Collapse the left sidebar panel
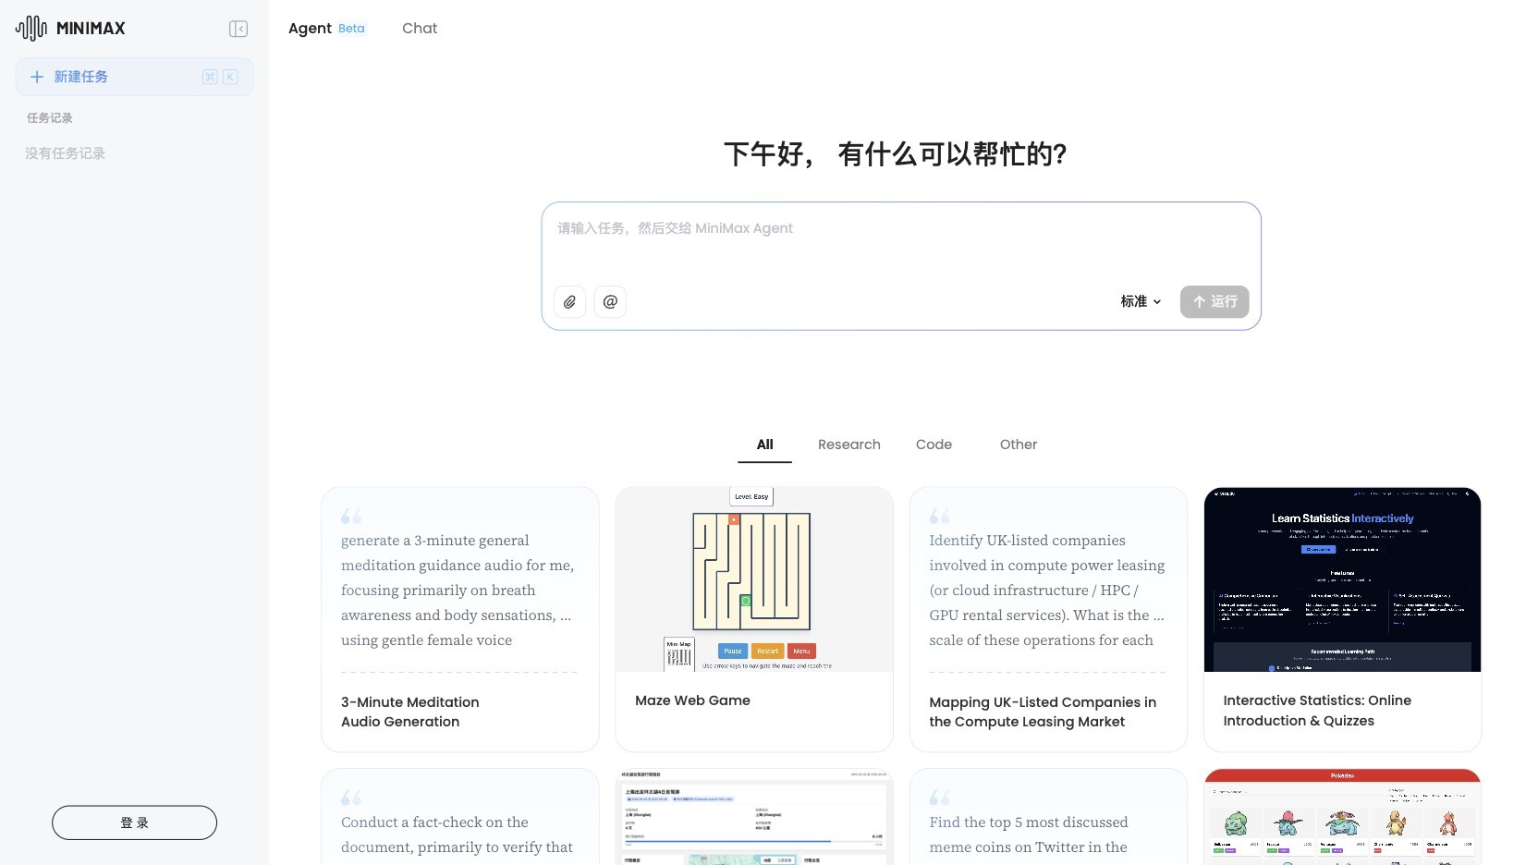Viewport: 1538px width, 865px height. (x=238, y=29)
